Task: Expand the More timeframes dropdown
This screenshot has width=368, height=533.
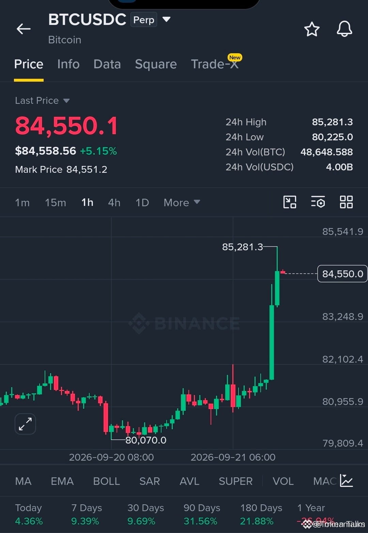Action: point(182,202)
